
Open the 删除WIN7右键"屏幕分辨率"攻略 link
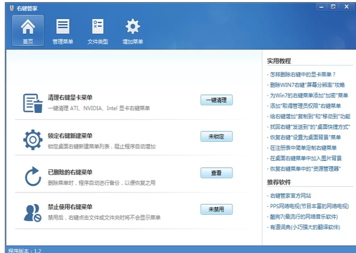(306, 85)
